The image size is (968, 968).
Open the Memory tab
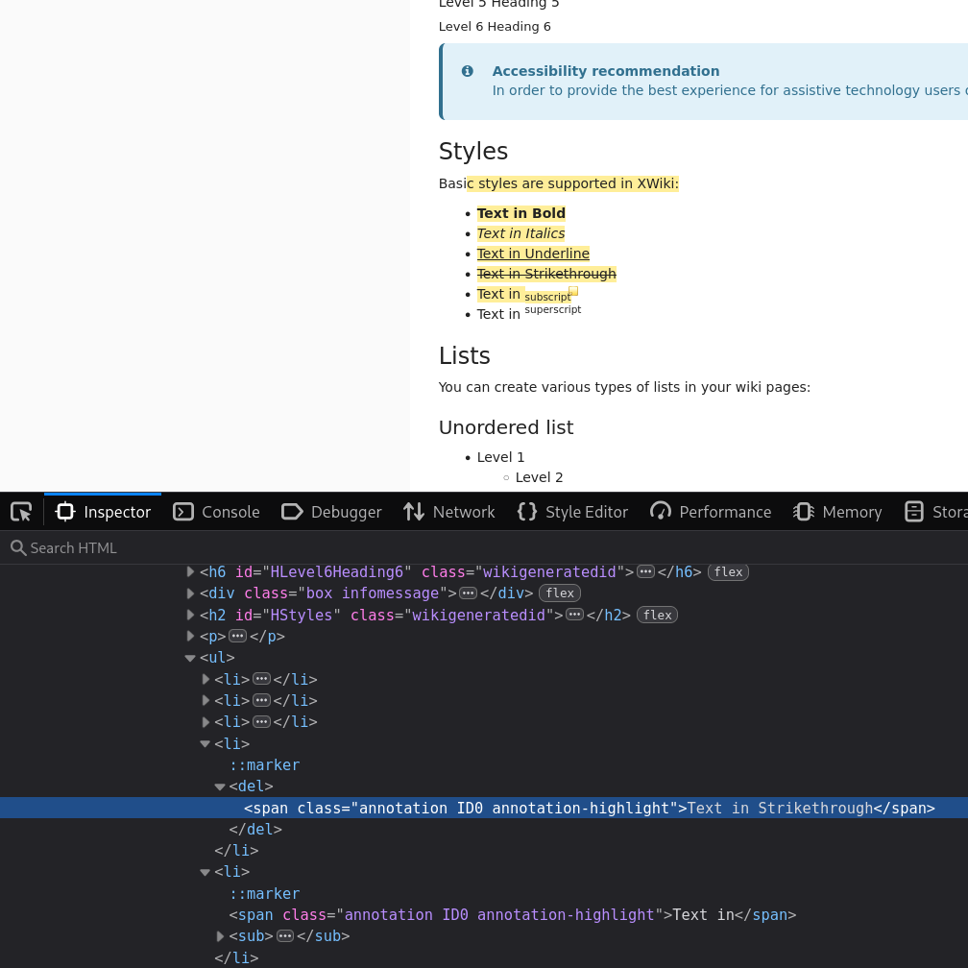click(x=838, y=512)
